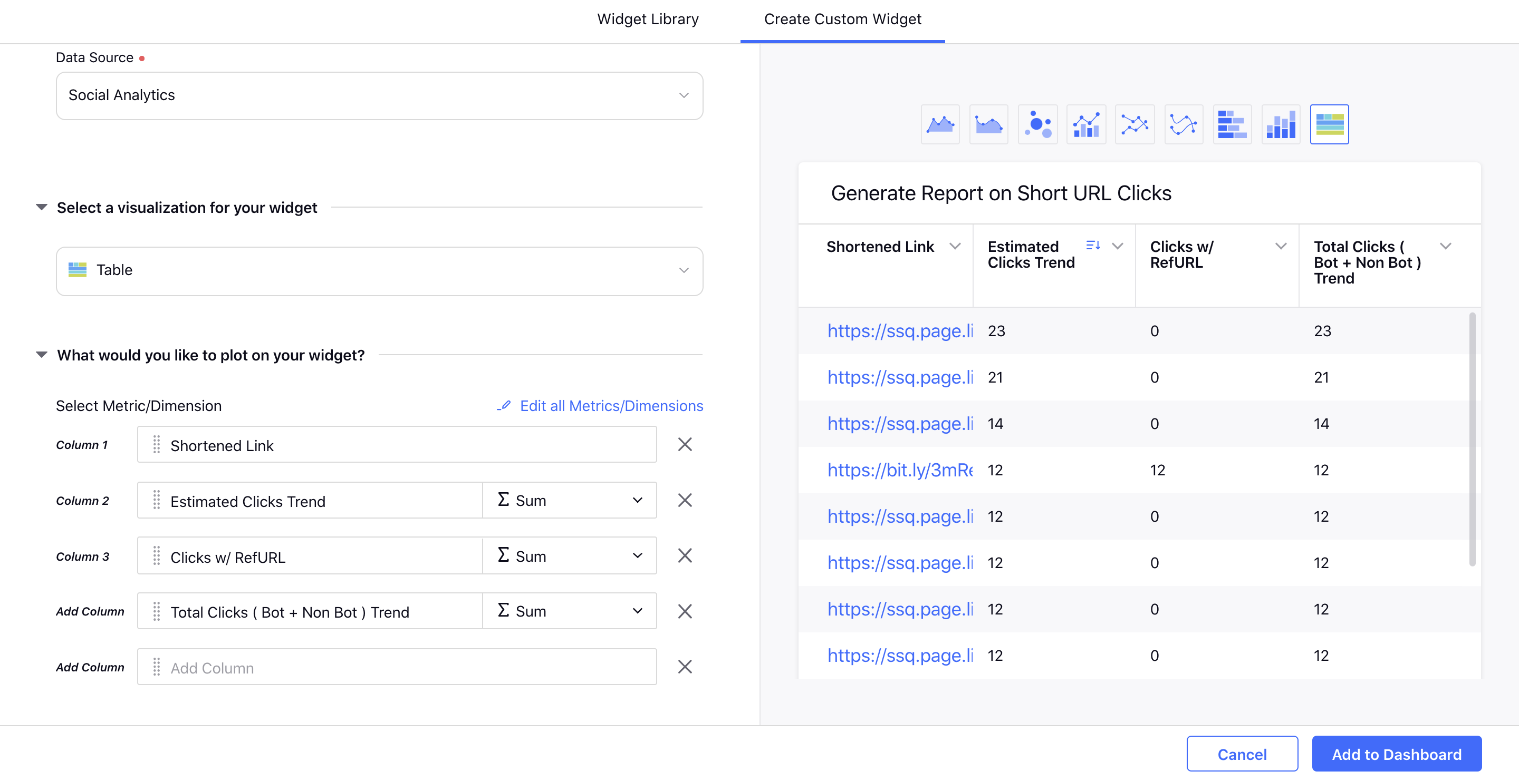Open Sum aggregation for Clicks w/ RefURL
Image resolution: width=1519 pixels, height=781 pixels.
tap(569, 556)
